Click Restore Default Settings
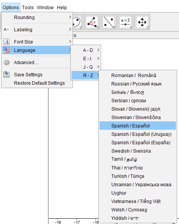The width and height of the screenshot is (179, 224). (x=37, y=83)
